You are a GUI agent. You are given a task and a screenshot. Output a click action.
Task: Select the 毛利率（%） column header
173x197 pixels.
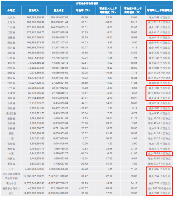pyautogui.click(x=83, y=10)
